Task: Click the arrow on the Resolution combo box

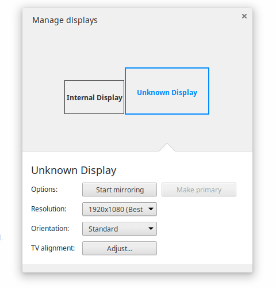Action: [151, 209]
